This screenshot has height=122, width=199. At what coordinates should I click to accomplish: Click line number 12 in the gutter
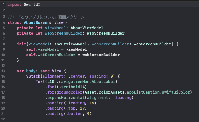point(3,66)
